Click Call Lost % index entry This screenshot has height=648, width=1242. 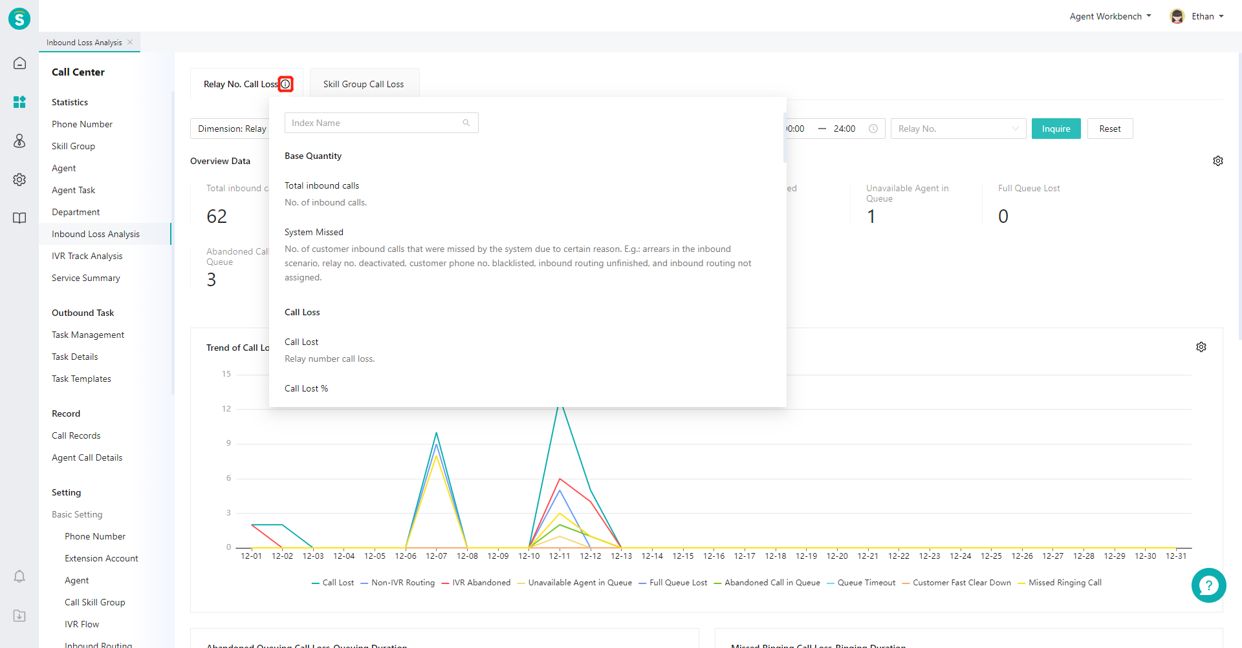307,388
